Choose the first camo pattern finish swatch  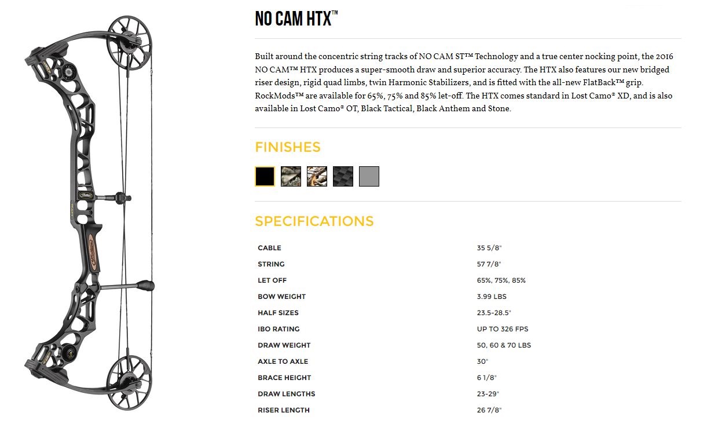[291, 176]
